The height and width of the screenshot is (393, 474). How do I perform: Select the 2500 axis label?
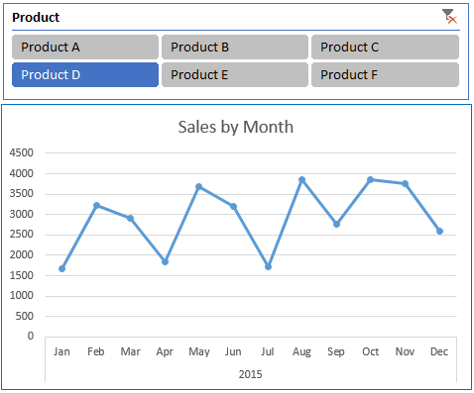(x=22, y=235)
